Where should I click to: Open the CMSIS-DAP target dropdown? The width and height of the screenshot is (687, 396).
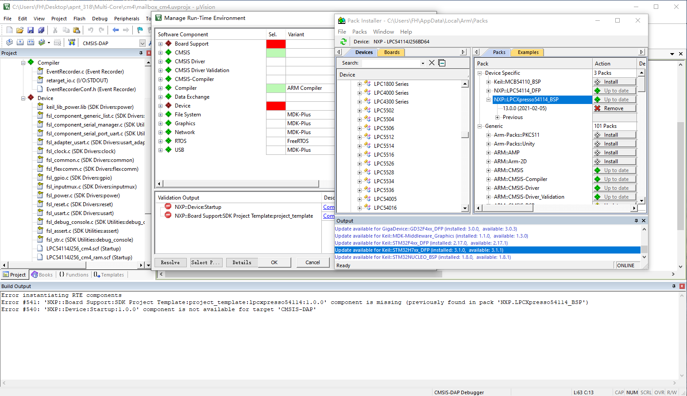tap(142, 43)
